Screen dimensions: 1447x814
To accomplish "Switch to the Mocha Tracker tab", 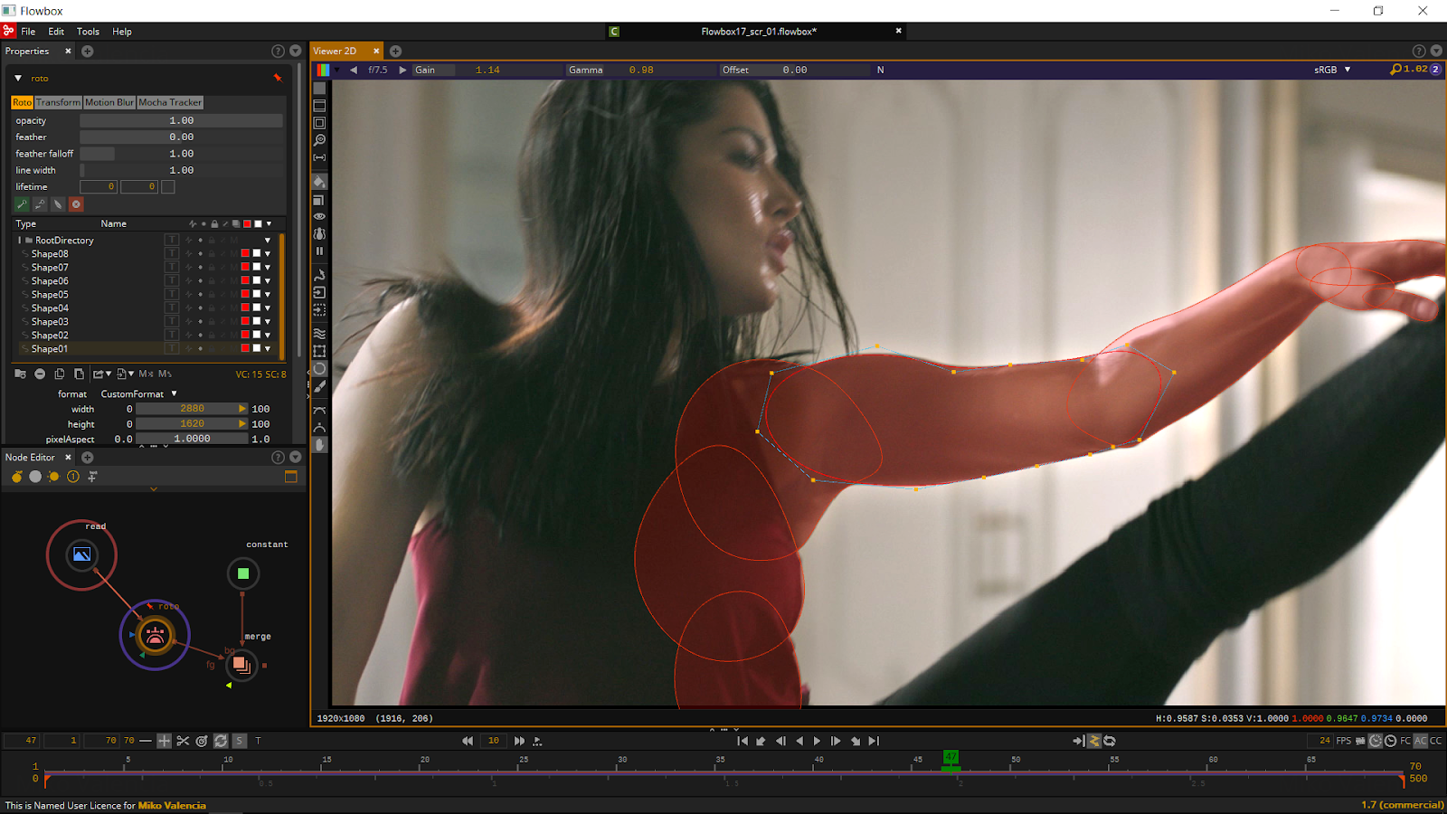I will coord(170,102).
